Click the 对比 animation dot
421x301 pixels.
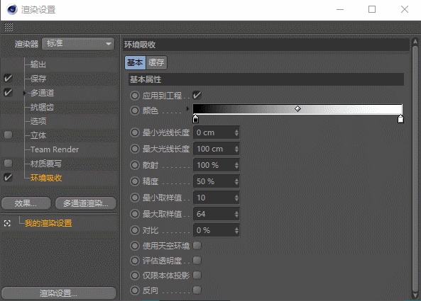coord(134,230)
